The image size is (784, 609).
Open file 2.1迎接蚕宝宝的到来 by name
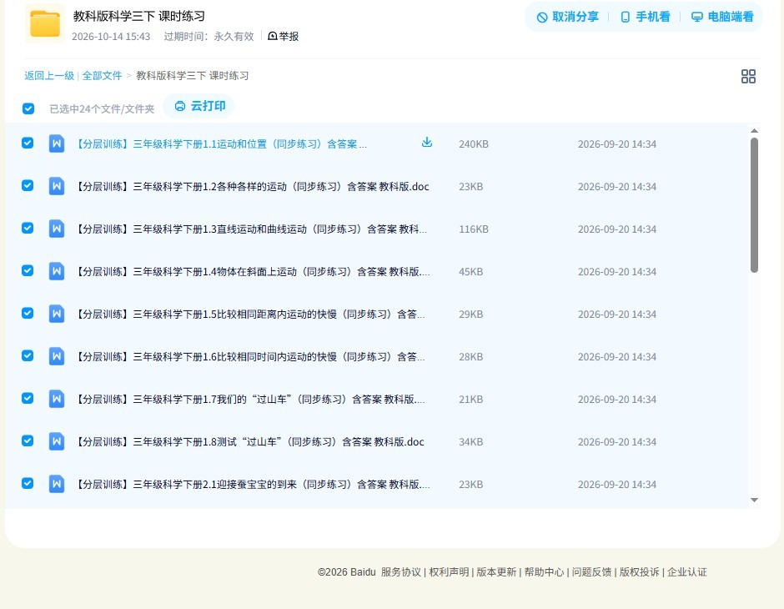[x=252, y=484]
